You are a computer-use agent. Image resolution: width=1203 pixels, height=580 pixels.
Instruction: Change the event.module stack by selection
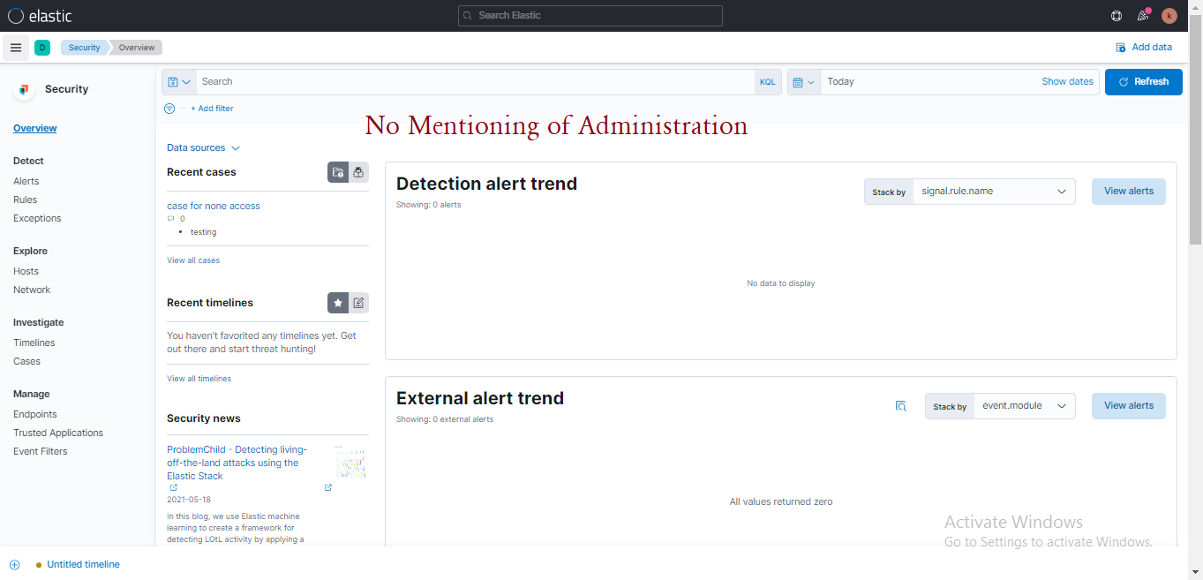click(1024, 405)
